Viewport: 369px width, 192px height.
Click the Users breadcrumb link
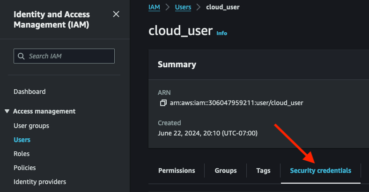(183, 7)
